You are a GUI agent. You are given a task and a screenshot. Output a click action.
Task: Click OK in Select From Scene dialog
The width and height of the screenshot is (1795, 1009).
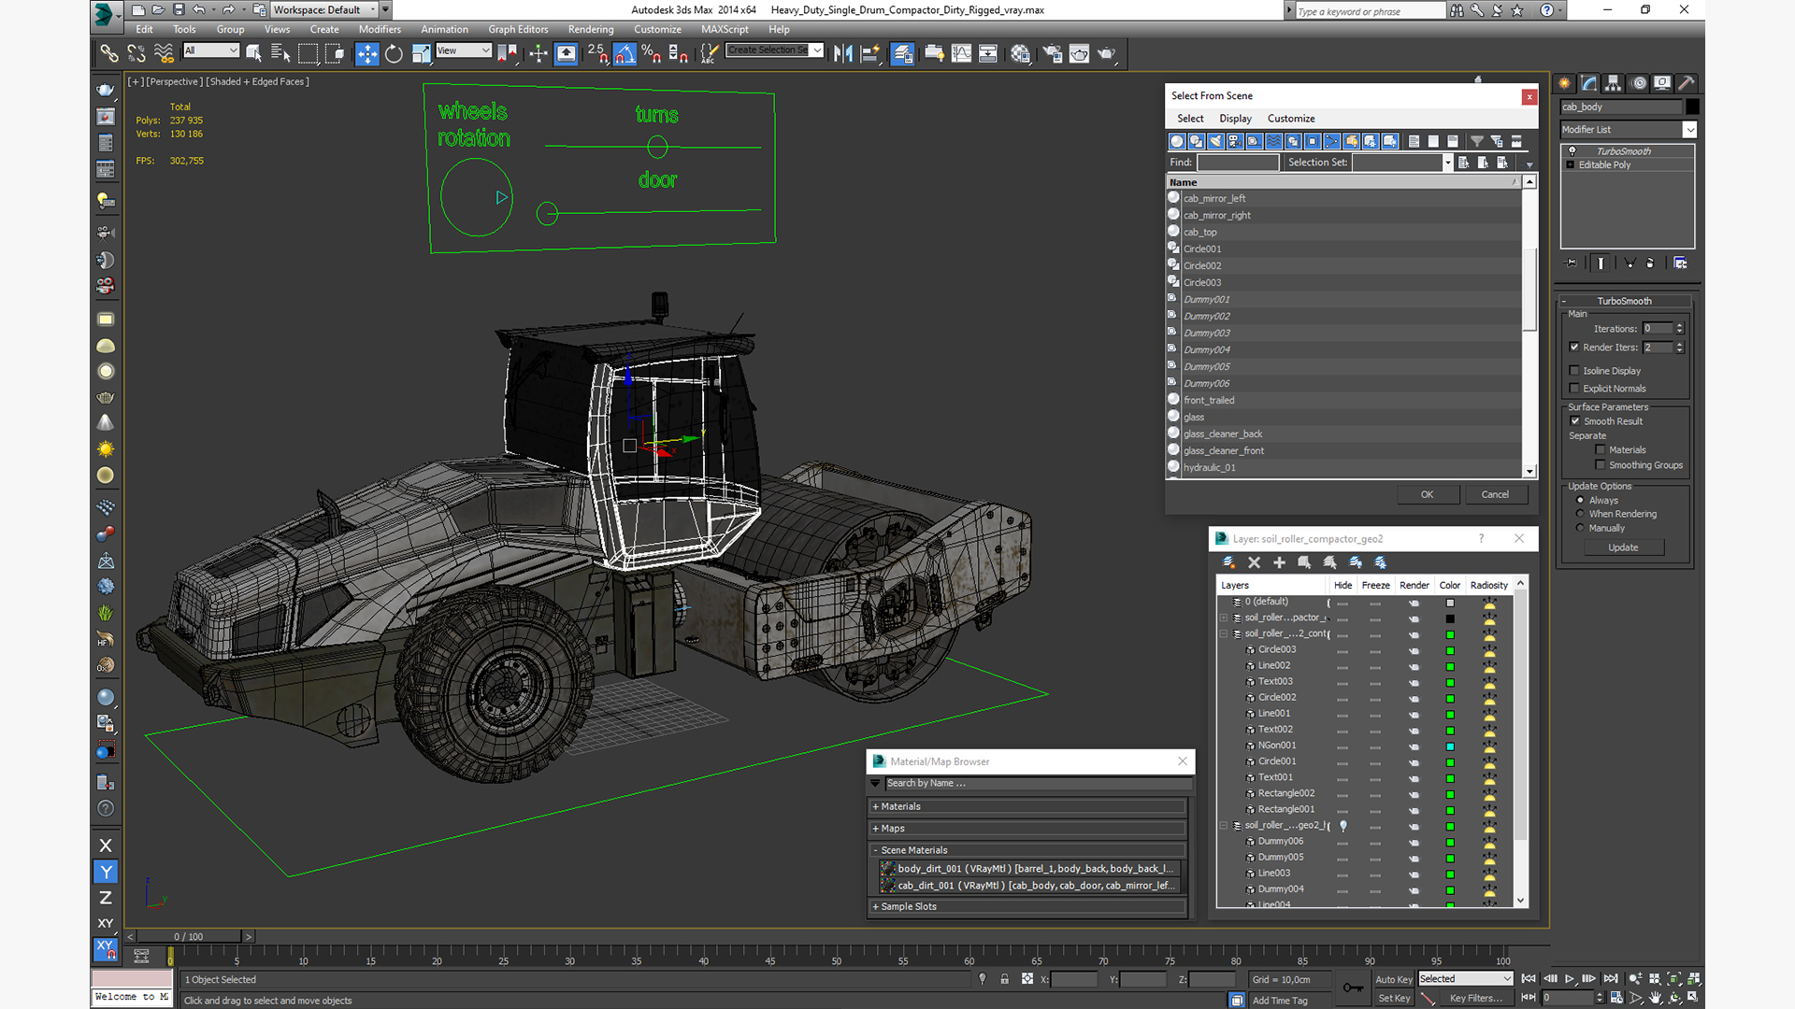click(x=1428, y=495)
